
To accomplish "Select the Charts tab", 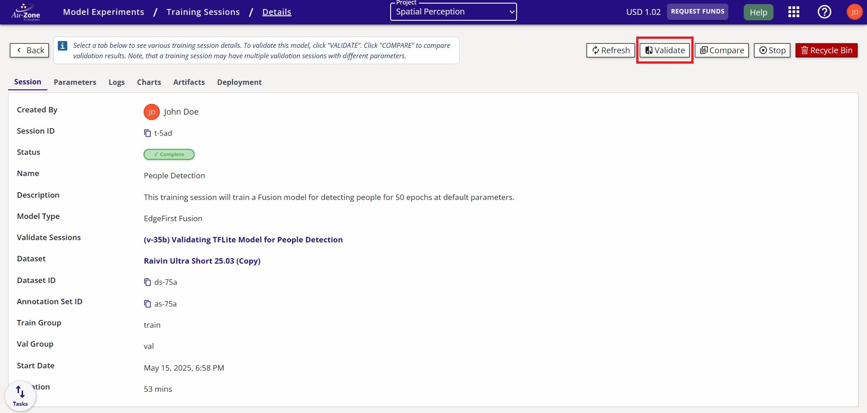I will click(149, 82).
